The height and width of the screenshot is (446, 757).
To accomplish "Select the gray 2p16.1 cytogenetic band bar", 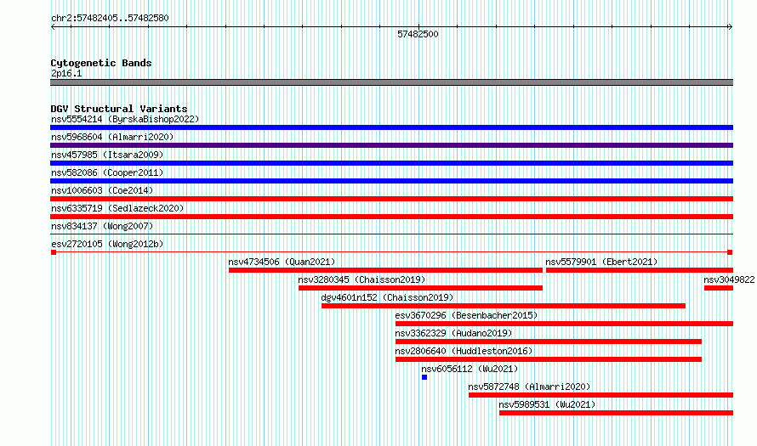I will (391, 83).
